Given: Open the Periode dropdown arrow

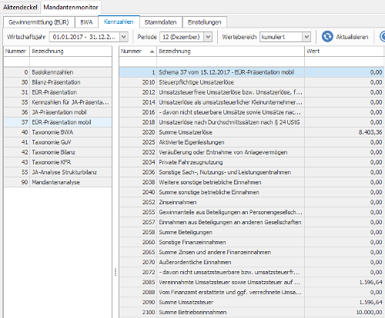Looking at the screenshot, I should click(x=208, y=37).
